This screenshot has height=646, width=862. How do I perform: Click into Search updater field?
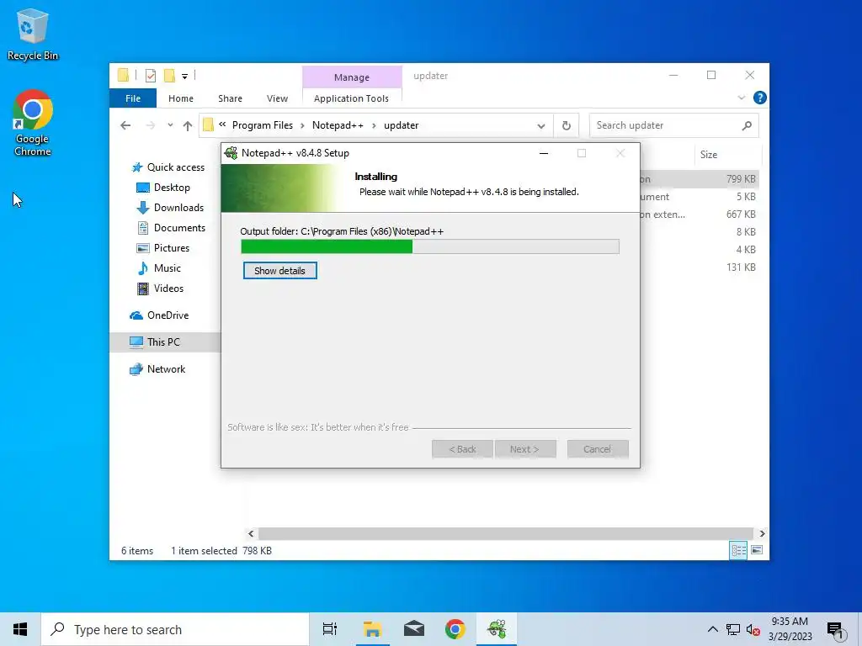pyautogui.click(x=673, y=126)
